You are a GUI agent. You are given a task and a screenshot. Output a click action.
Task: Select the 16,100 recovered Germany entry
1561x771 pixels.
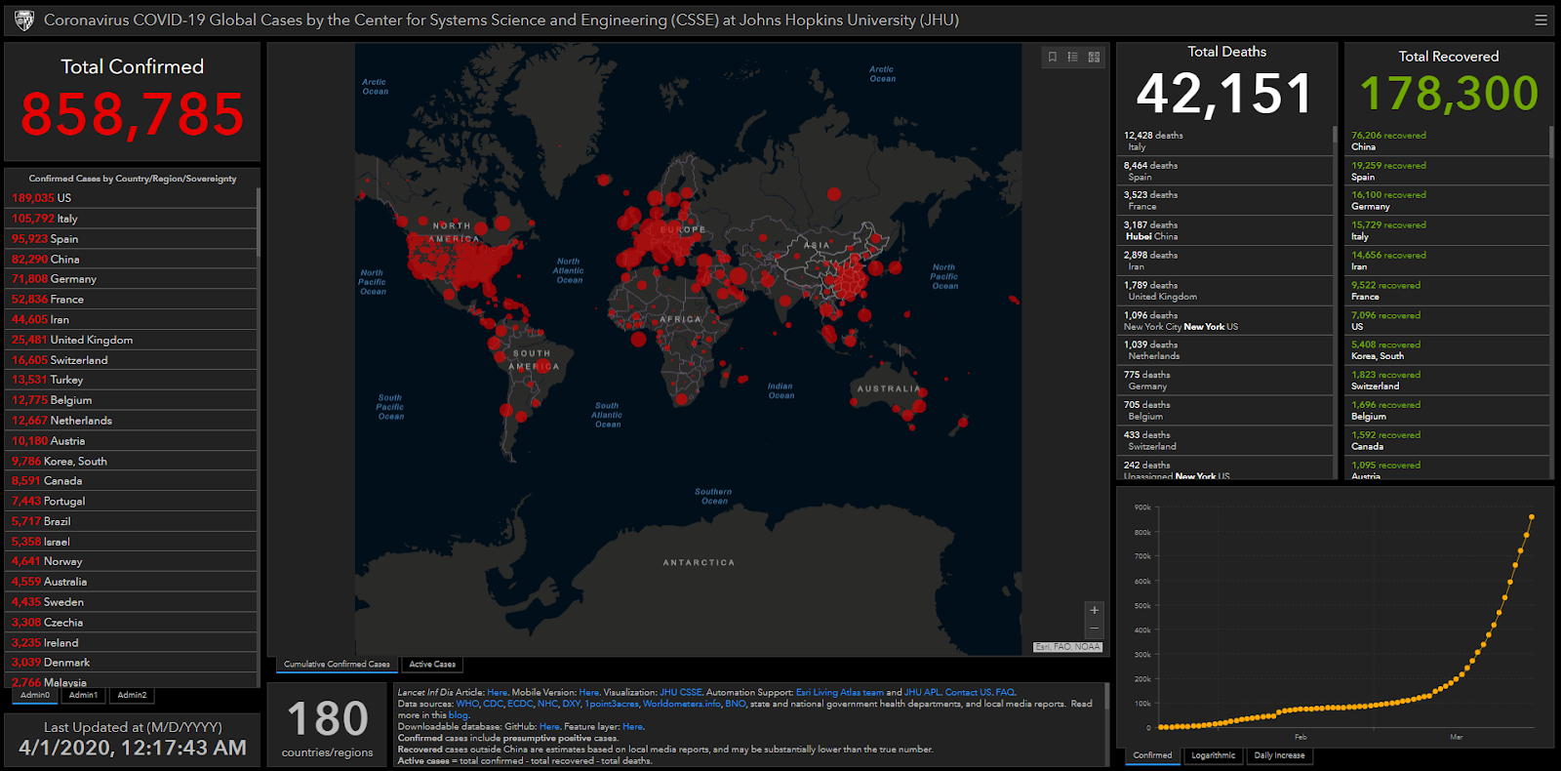(x=1447, y=201)
